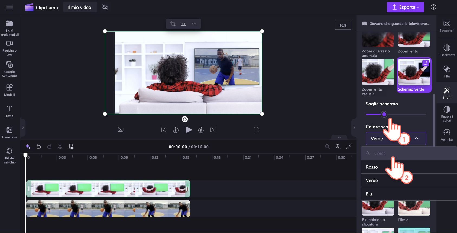The width and height of the screenshot is (457, 233).
Task: Adjust the Soglia schermo slider
Action: 384,114
